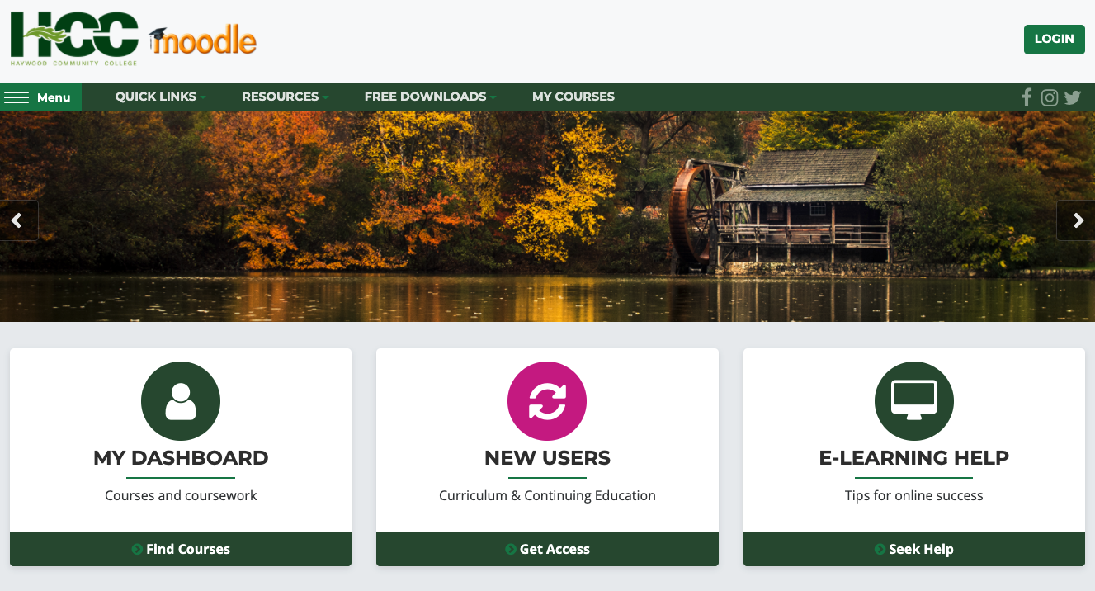
Task: Click the Seek Help button
Action: click(x=914, y=549)
